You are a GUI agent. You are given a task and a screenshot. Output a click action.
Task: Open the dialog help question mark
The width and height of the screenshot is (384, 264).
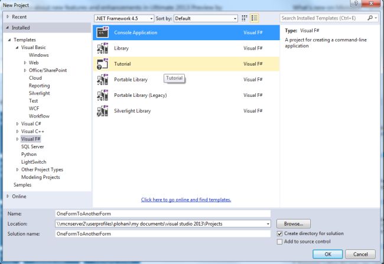click(356, 3)
